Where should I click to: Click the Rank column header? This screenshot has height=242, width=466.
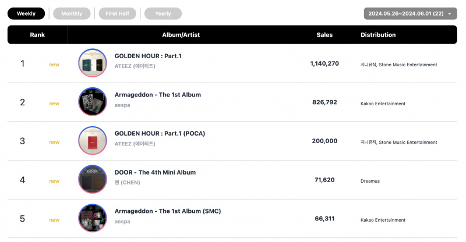37,35
